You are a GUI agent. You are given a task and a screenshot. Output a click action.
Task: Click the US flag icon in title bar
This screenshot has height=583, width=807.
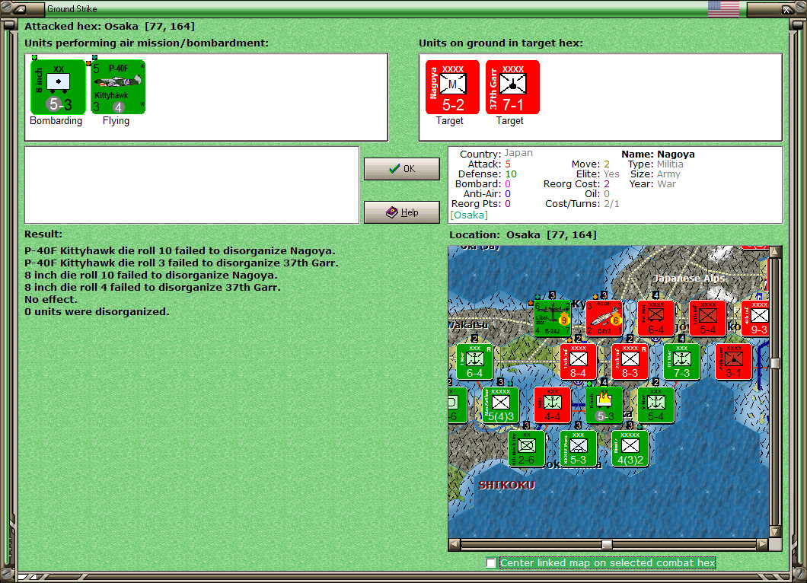coord(723,8)
